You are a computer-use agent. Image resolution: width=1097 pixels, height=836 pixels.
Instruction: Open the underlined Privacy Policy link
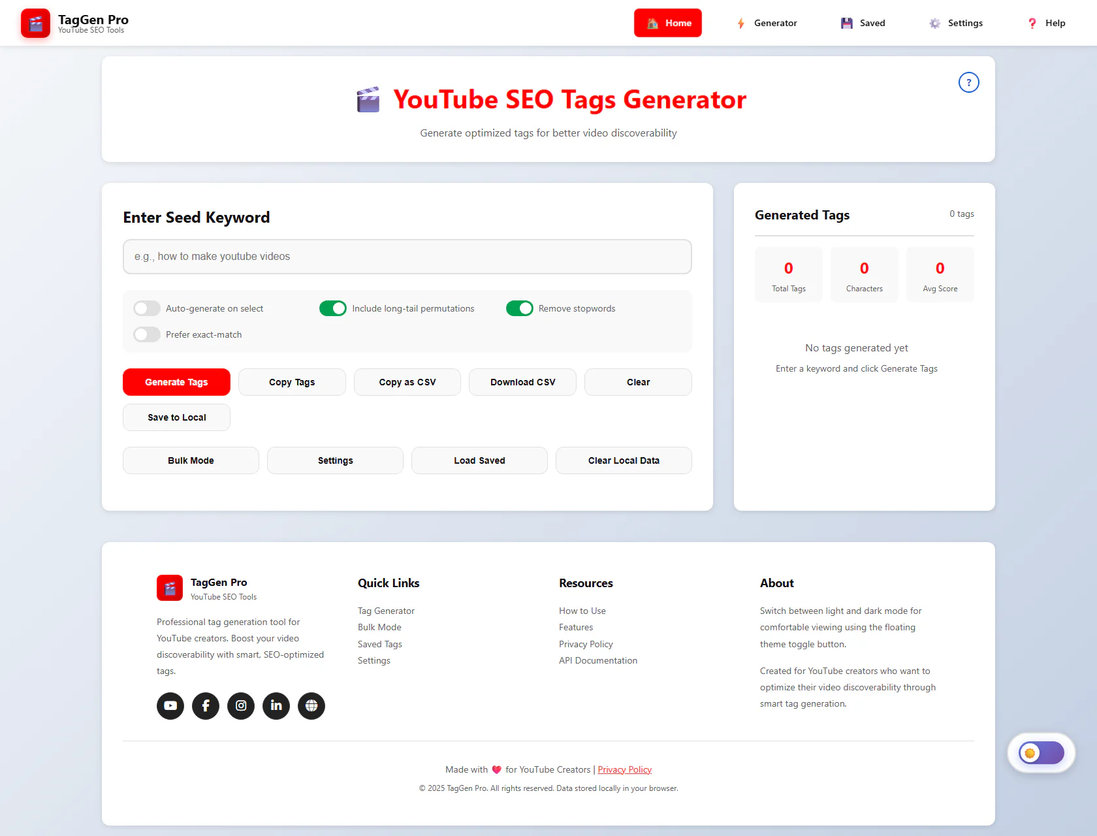[624, 769]
